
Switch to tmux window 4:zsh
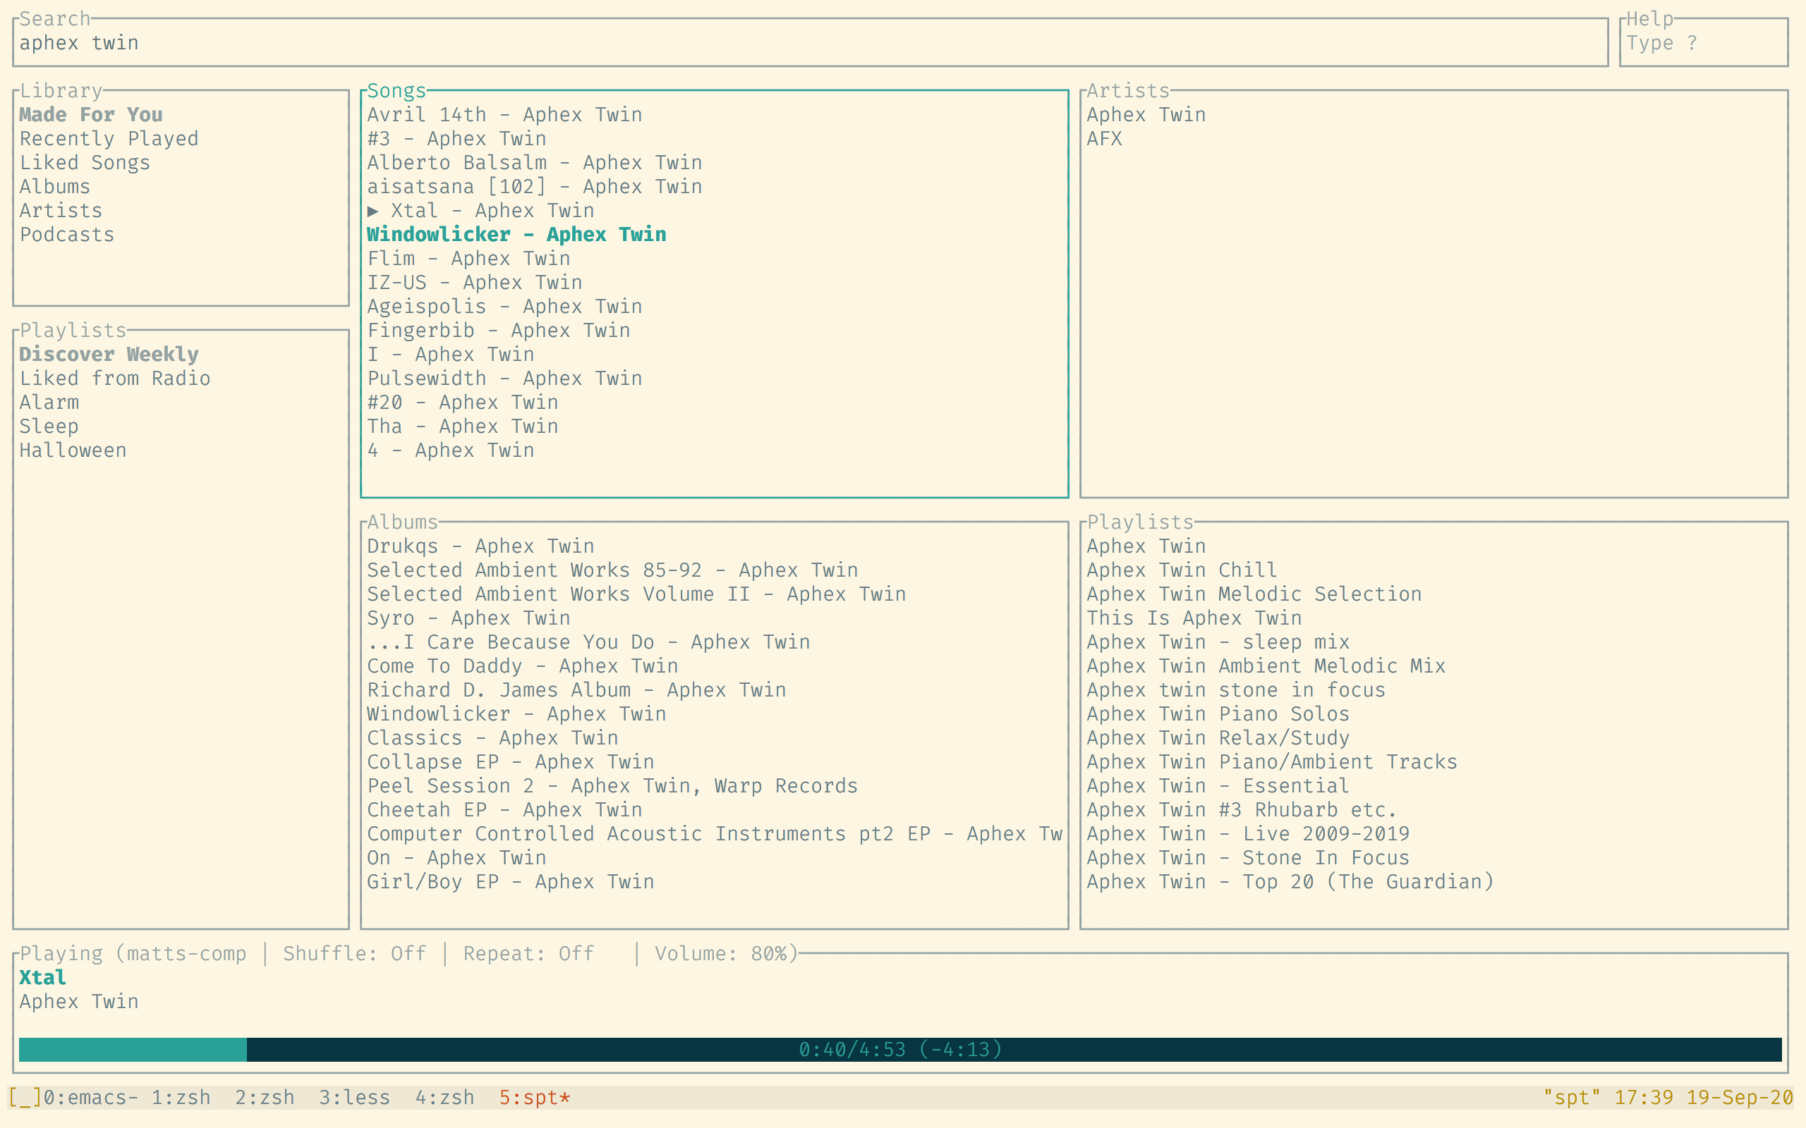(444, 1098)
